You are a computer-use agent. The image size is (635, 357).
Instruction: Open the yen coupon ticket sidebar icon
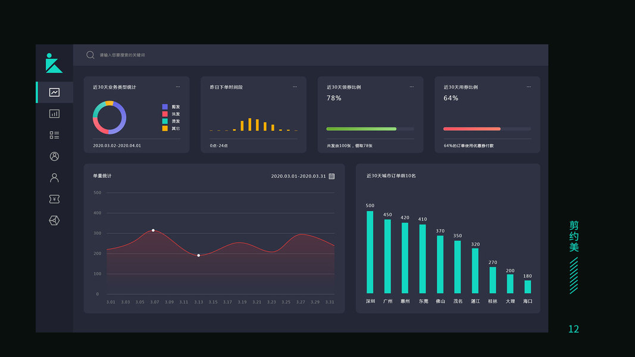(x=54, y=199)
